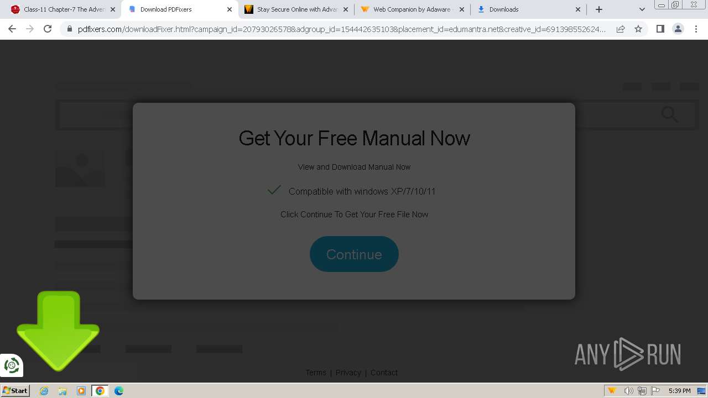Launch Internet Explorer from taskbar
Screen dimensions: 708x398
[44, 391]
